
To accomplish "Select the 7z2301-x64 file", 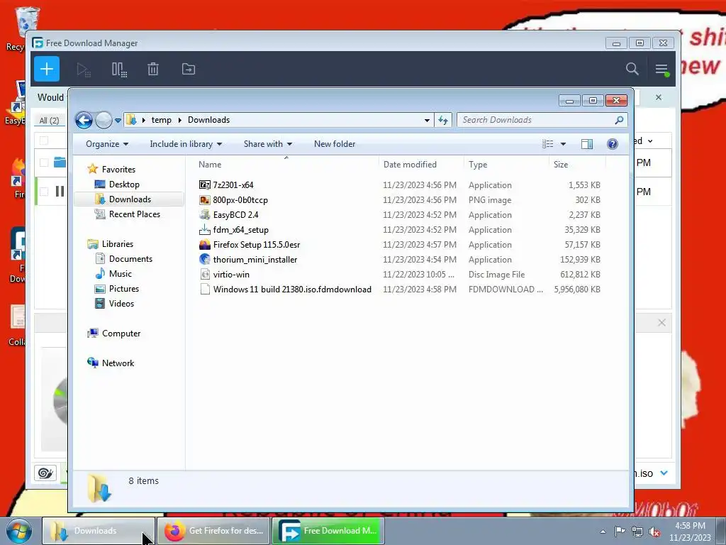I will click(x=233, y=185).
